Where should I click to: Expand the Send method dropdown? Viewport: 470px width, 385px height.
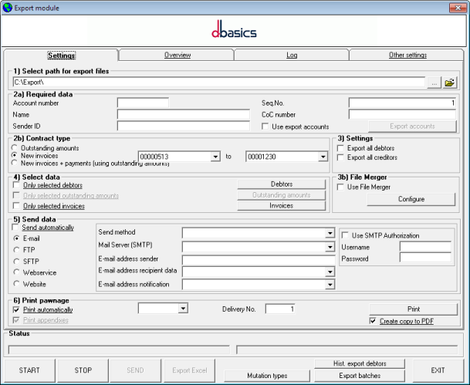click(330, 233)
